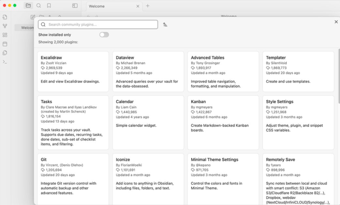Click 'By Zsolt Viczian' author text
Viewport: 340px width, 205px height.
pos(53,63)
